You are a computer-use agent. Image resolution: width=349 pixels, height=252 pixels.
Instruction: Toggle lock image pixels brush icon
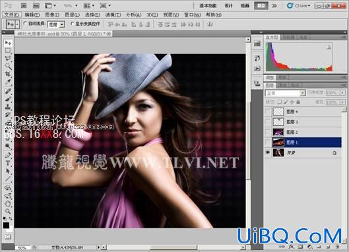pos(286,102)
